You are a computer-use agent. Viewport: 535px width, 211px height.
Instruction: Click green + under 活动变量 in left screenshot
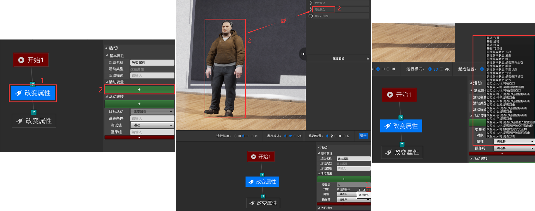click(x=139, y=89)
